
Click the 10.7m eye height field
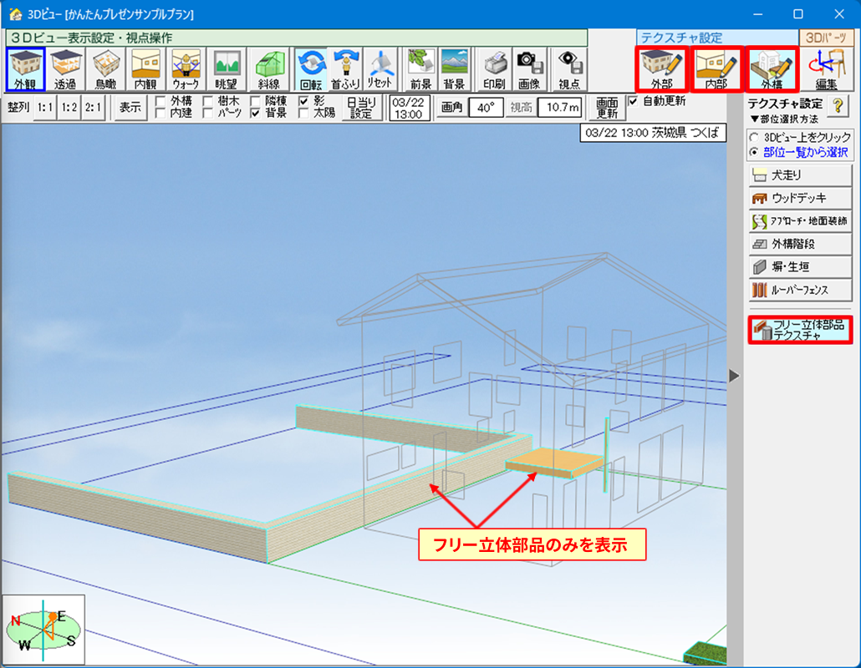(x=559, y=108)
